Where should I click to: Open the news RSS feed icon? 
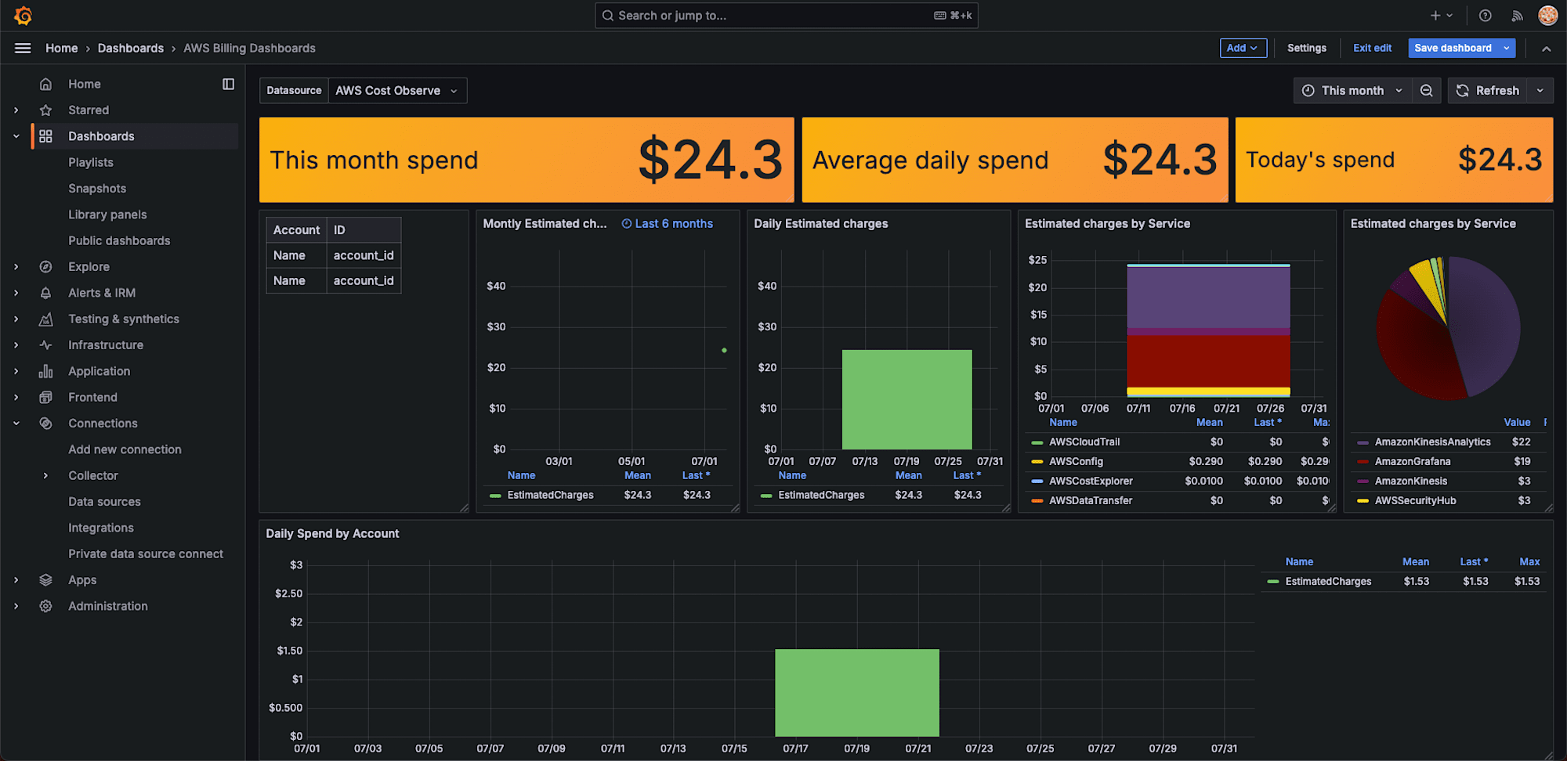pyautogui.click(x=1517, y=16)
